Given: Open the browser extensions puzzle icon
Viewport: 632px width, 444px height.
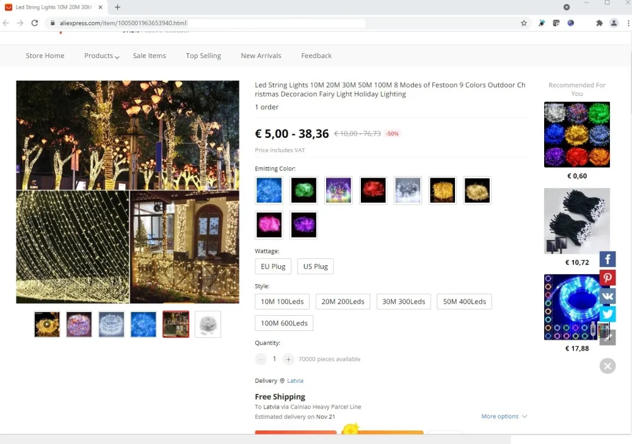Looking at the screenshot, I should click(x=599, y=23).
